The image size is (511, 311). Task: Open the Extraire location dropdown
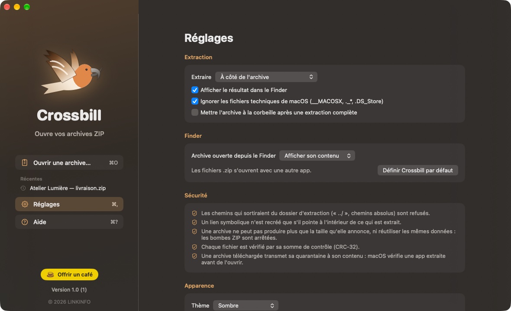pos(266,77)
